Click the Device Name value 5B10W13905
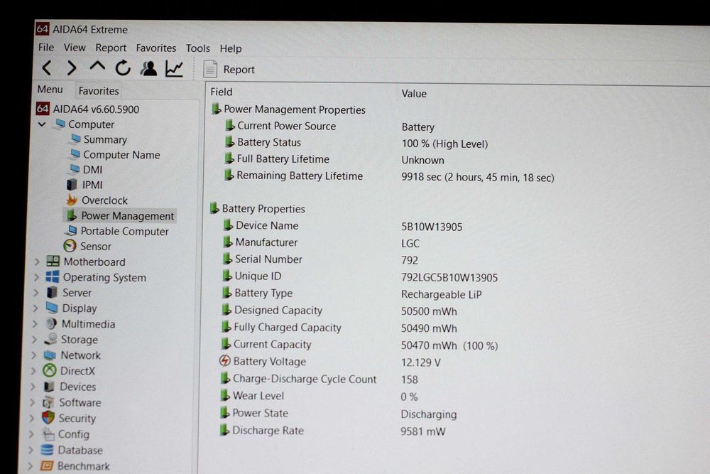Viewport: 710px width, 474px height. (432, 227)
